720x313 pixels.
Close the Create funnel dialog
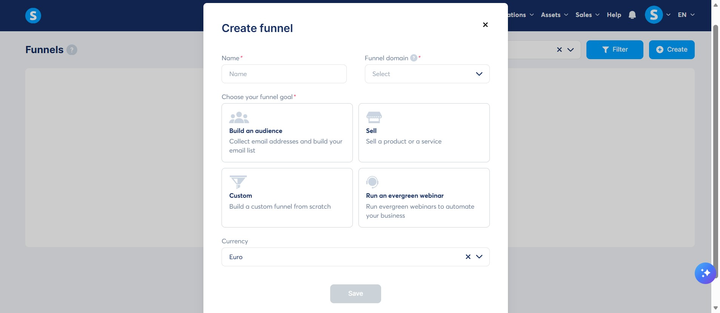point(485,25)
